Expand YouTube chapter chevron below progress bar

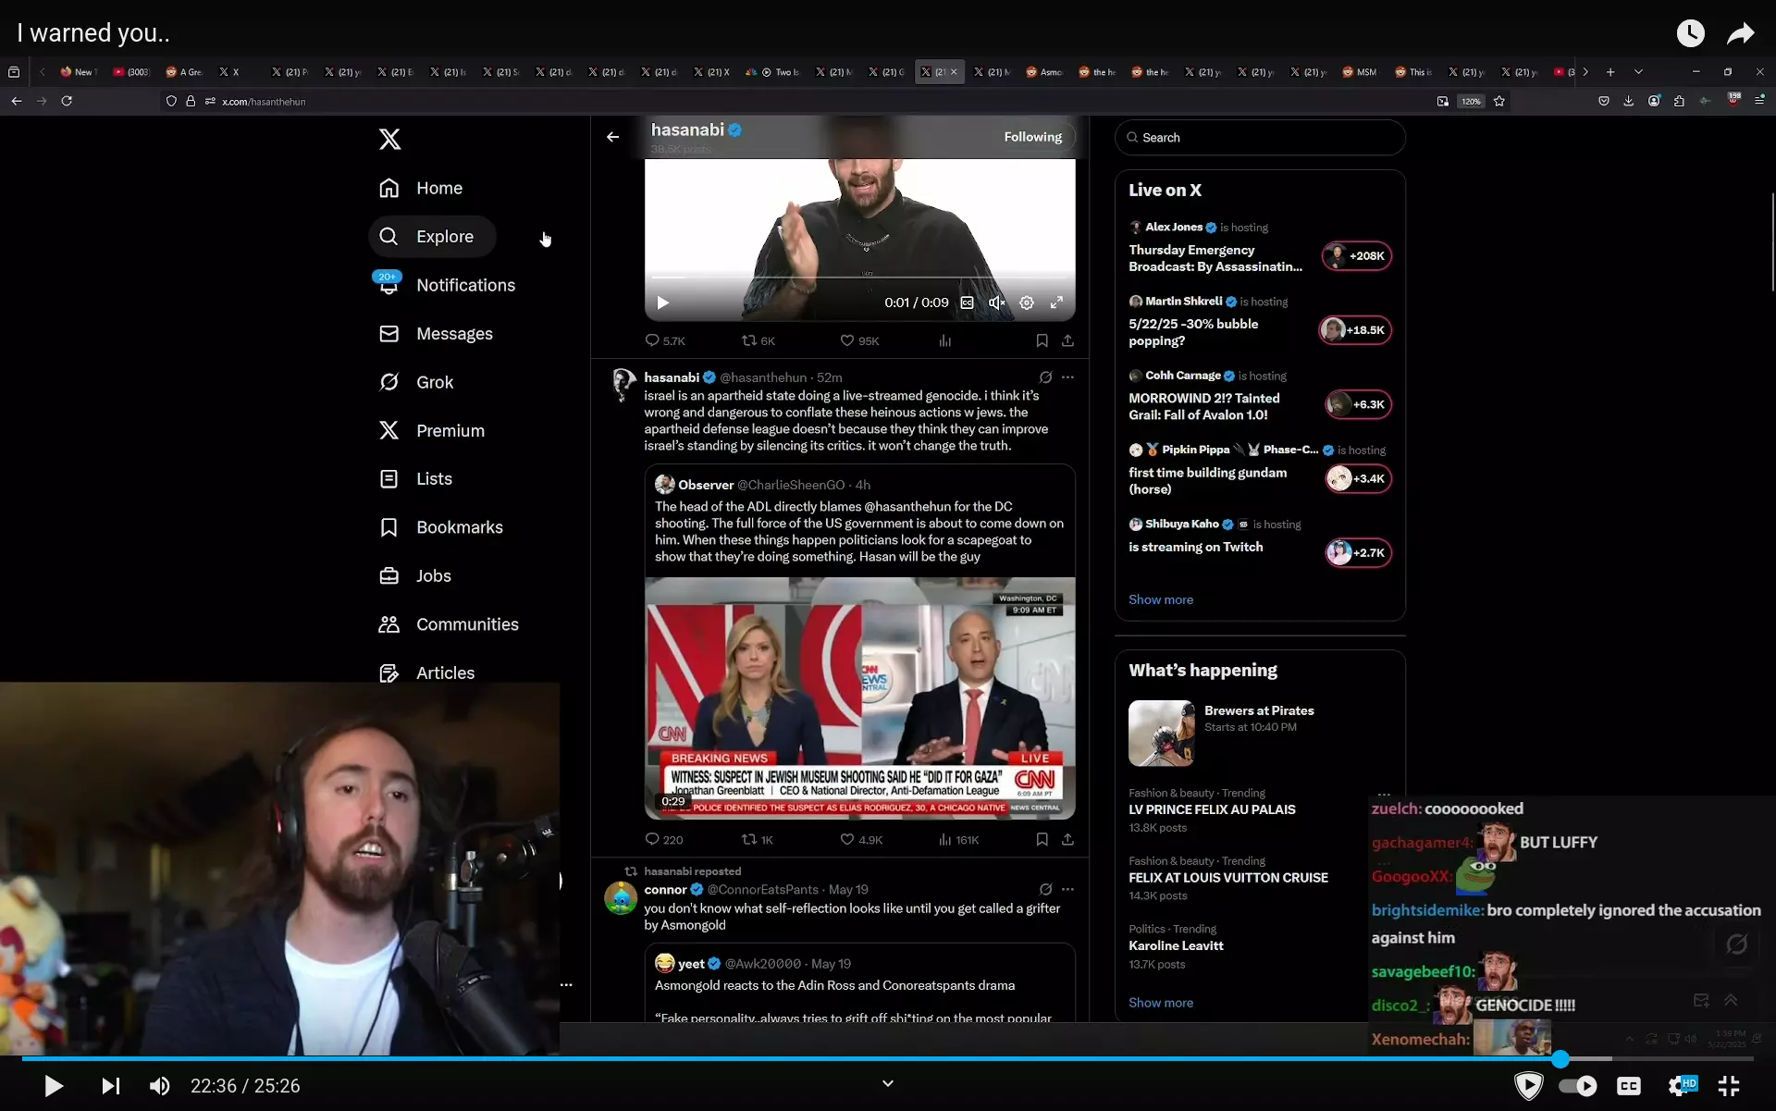tap(887, 1083)
